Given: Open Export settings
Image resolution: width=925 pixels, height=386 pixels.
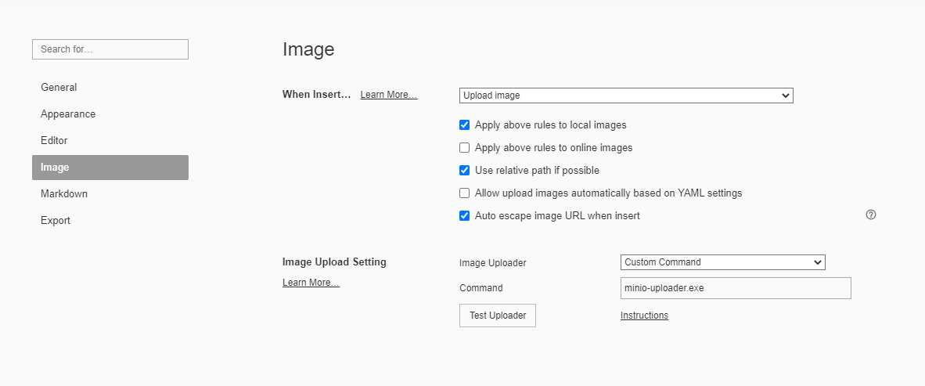Looking at the screenshot, I should (110, 221).
